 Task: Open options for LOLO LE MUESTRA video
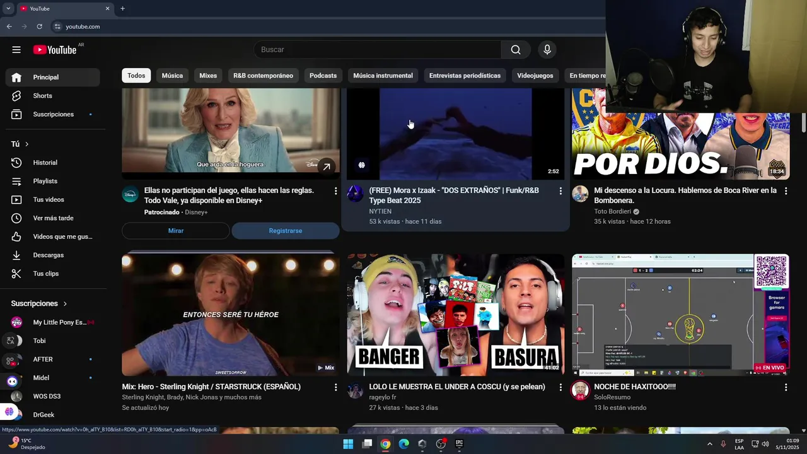pos(560,387)
